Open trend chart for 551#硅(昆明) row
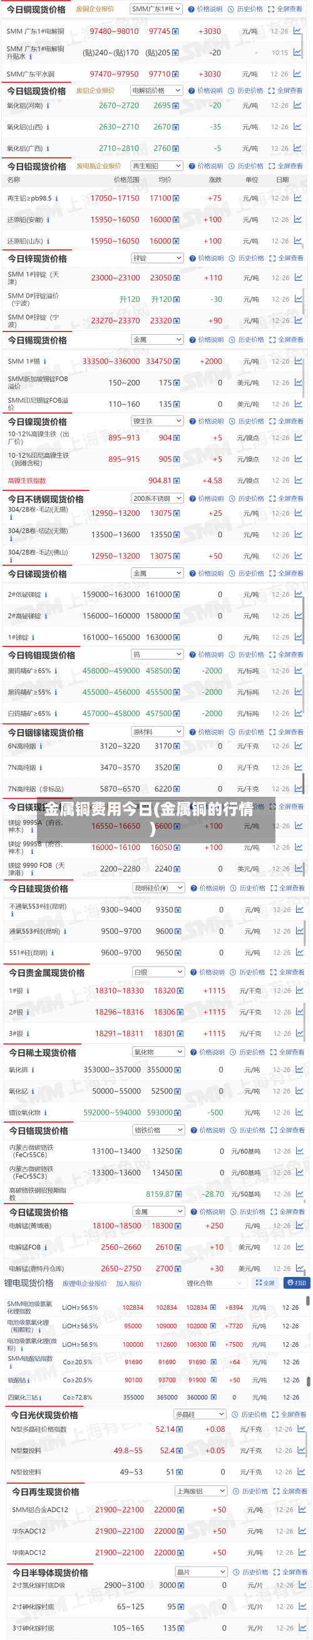The height and width of the screenshot is (1640, 313). click(x=300, y=952)
